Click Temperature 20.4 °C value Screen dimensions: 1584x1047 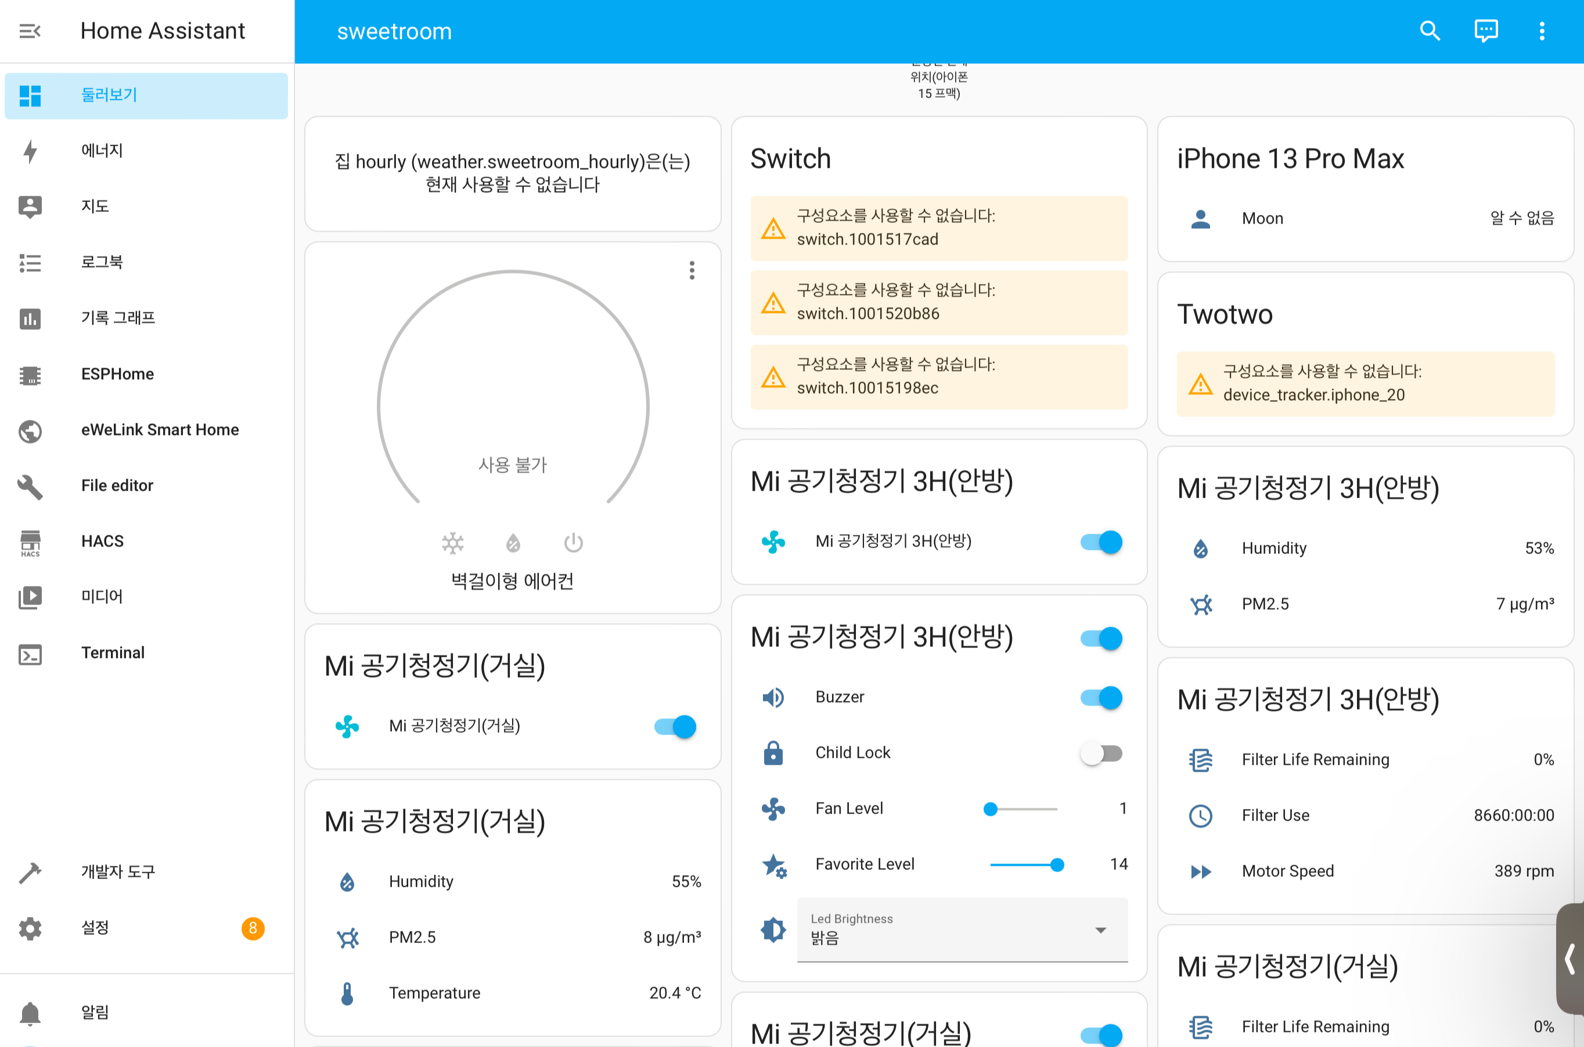click(675, 994)
